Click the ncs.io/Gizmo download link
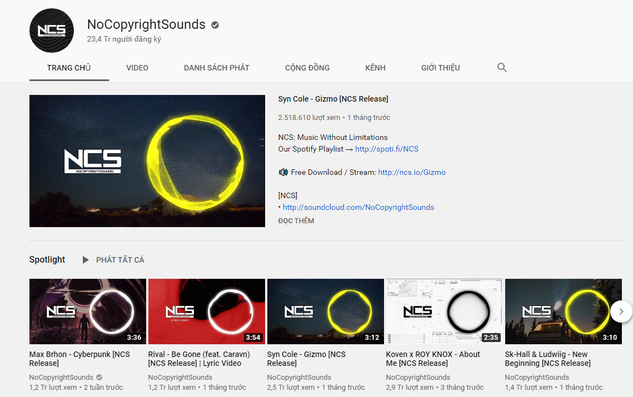 (x=412, y=172)
